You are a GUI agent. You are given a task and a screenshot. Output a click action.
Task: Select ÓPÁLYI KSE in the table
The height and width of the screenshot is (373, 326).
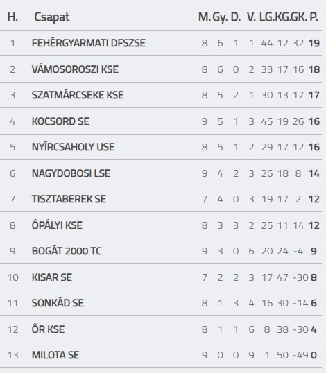tap(57, 225)
